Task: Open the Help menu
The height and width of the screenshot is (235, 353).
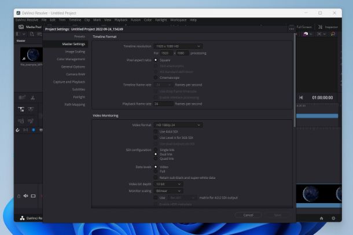Action: click(x=193, y=20)
